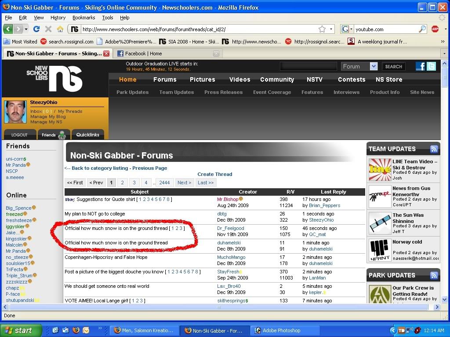Click the horizontal scrollbar at page bottom
The height and width of the screenshot is (337, 450).
[x=220, y=307]
